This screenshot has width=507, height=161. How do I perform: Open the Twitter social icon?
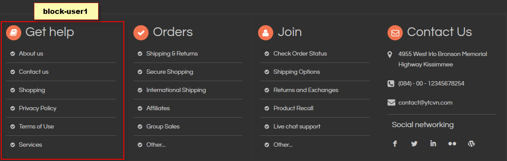point(414,144)
